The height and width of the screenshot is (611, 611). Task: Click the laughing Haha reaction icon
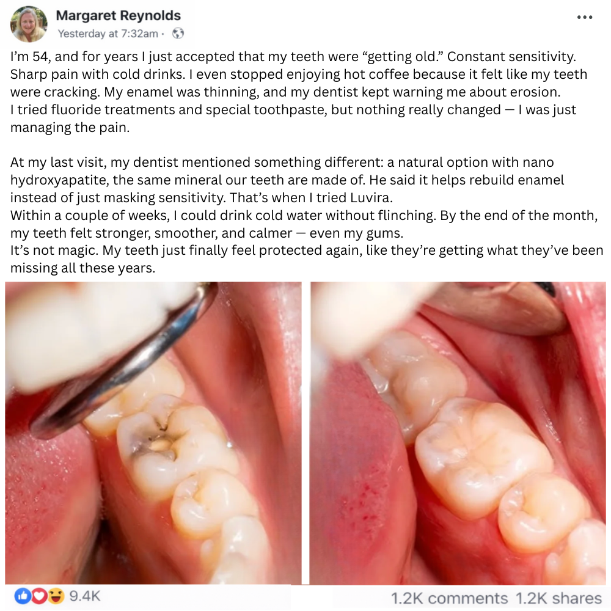click(56, 596)
